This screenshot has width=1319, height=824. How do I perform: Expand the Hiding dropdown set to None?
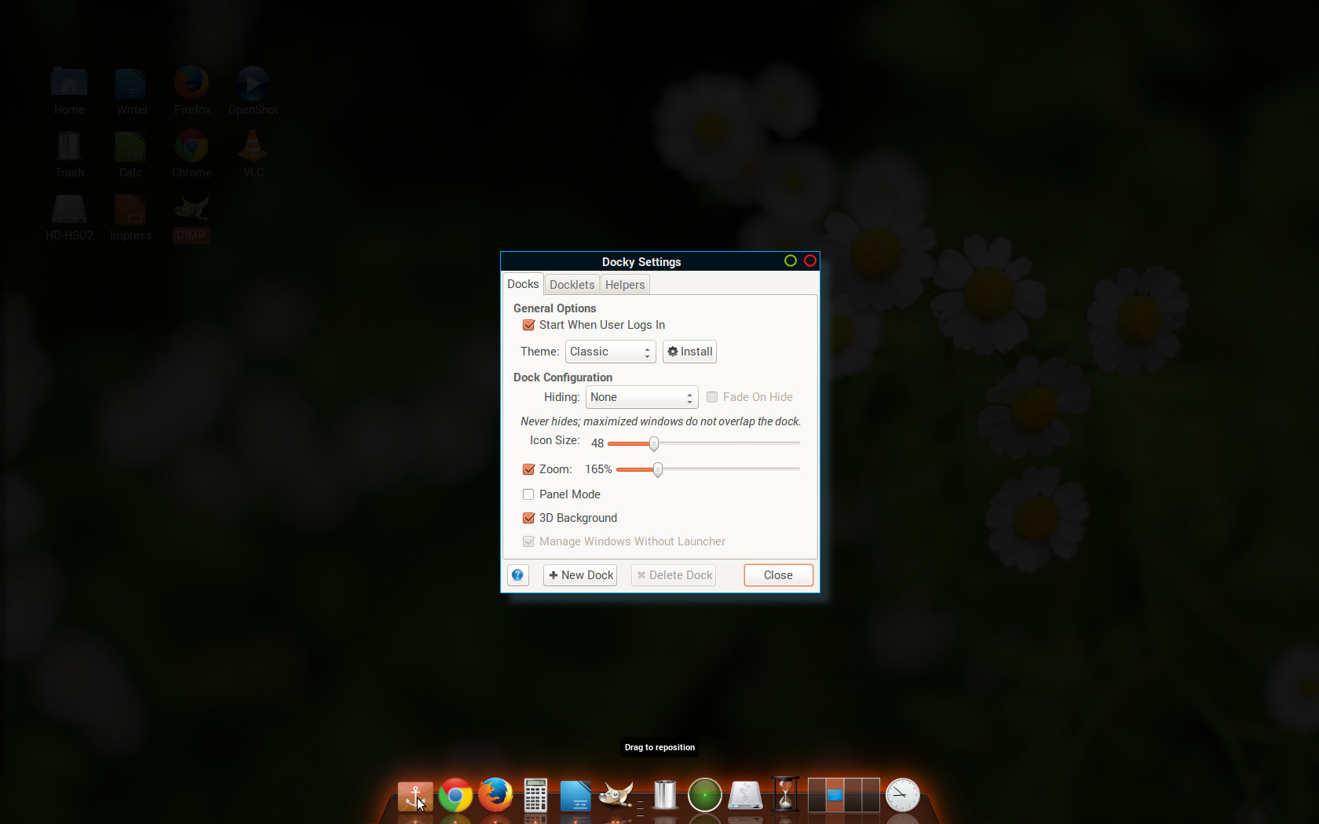pyautogui.click(x=641, y=397)
